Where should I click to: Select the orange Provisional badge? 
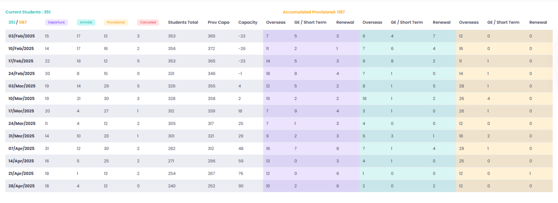pos(116,23)
